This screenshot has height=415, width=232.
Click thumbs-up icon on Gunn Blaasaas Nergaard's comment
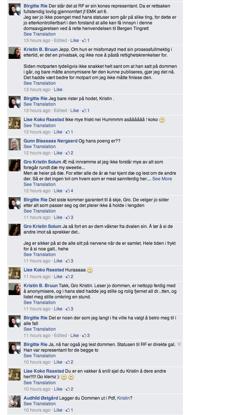point(68,153)
